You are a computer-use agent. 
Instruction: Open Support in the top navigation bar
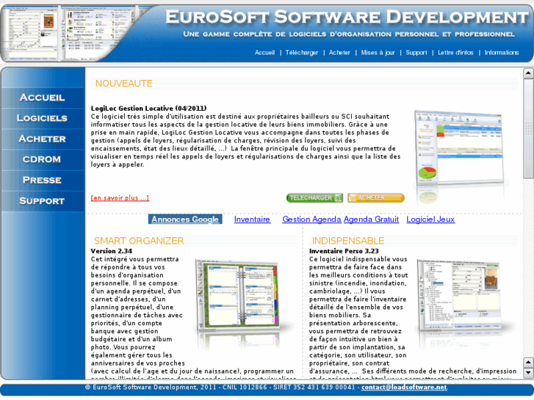416,52
